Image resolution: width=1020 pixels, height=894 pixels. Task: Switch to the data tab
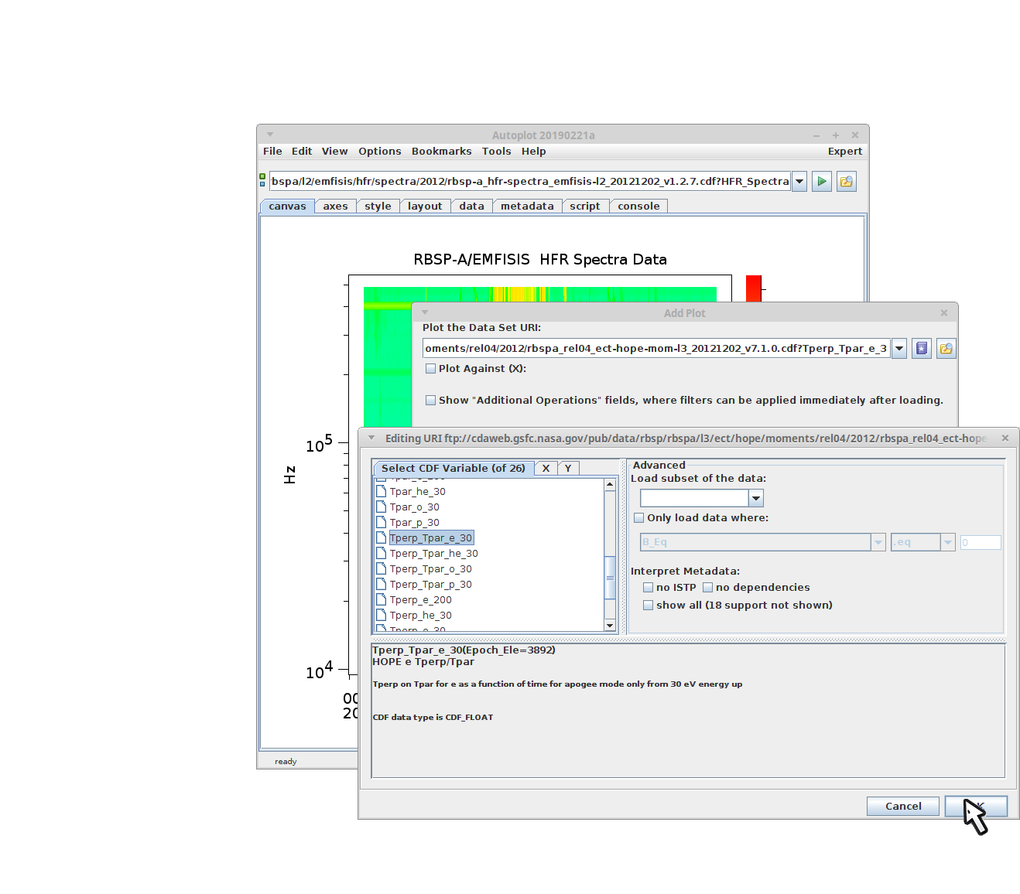[471, 206]
